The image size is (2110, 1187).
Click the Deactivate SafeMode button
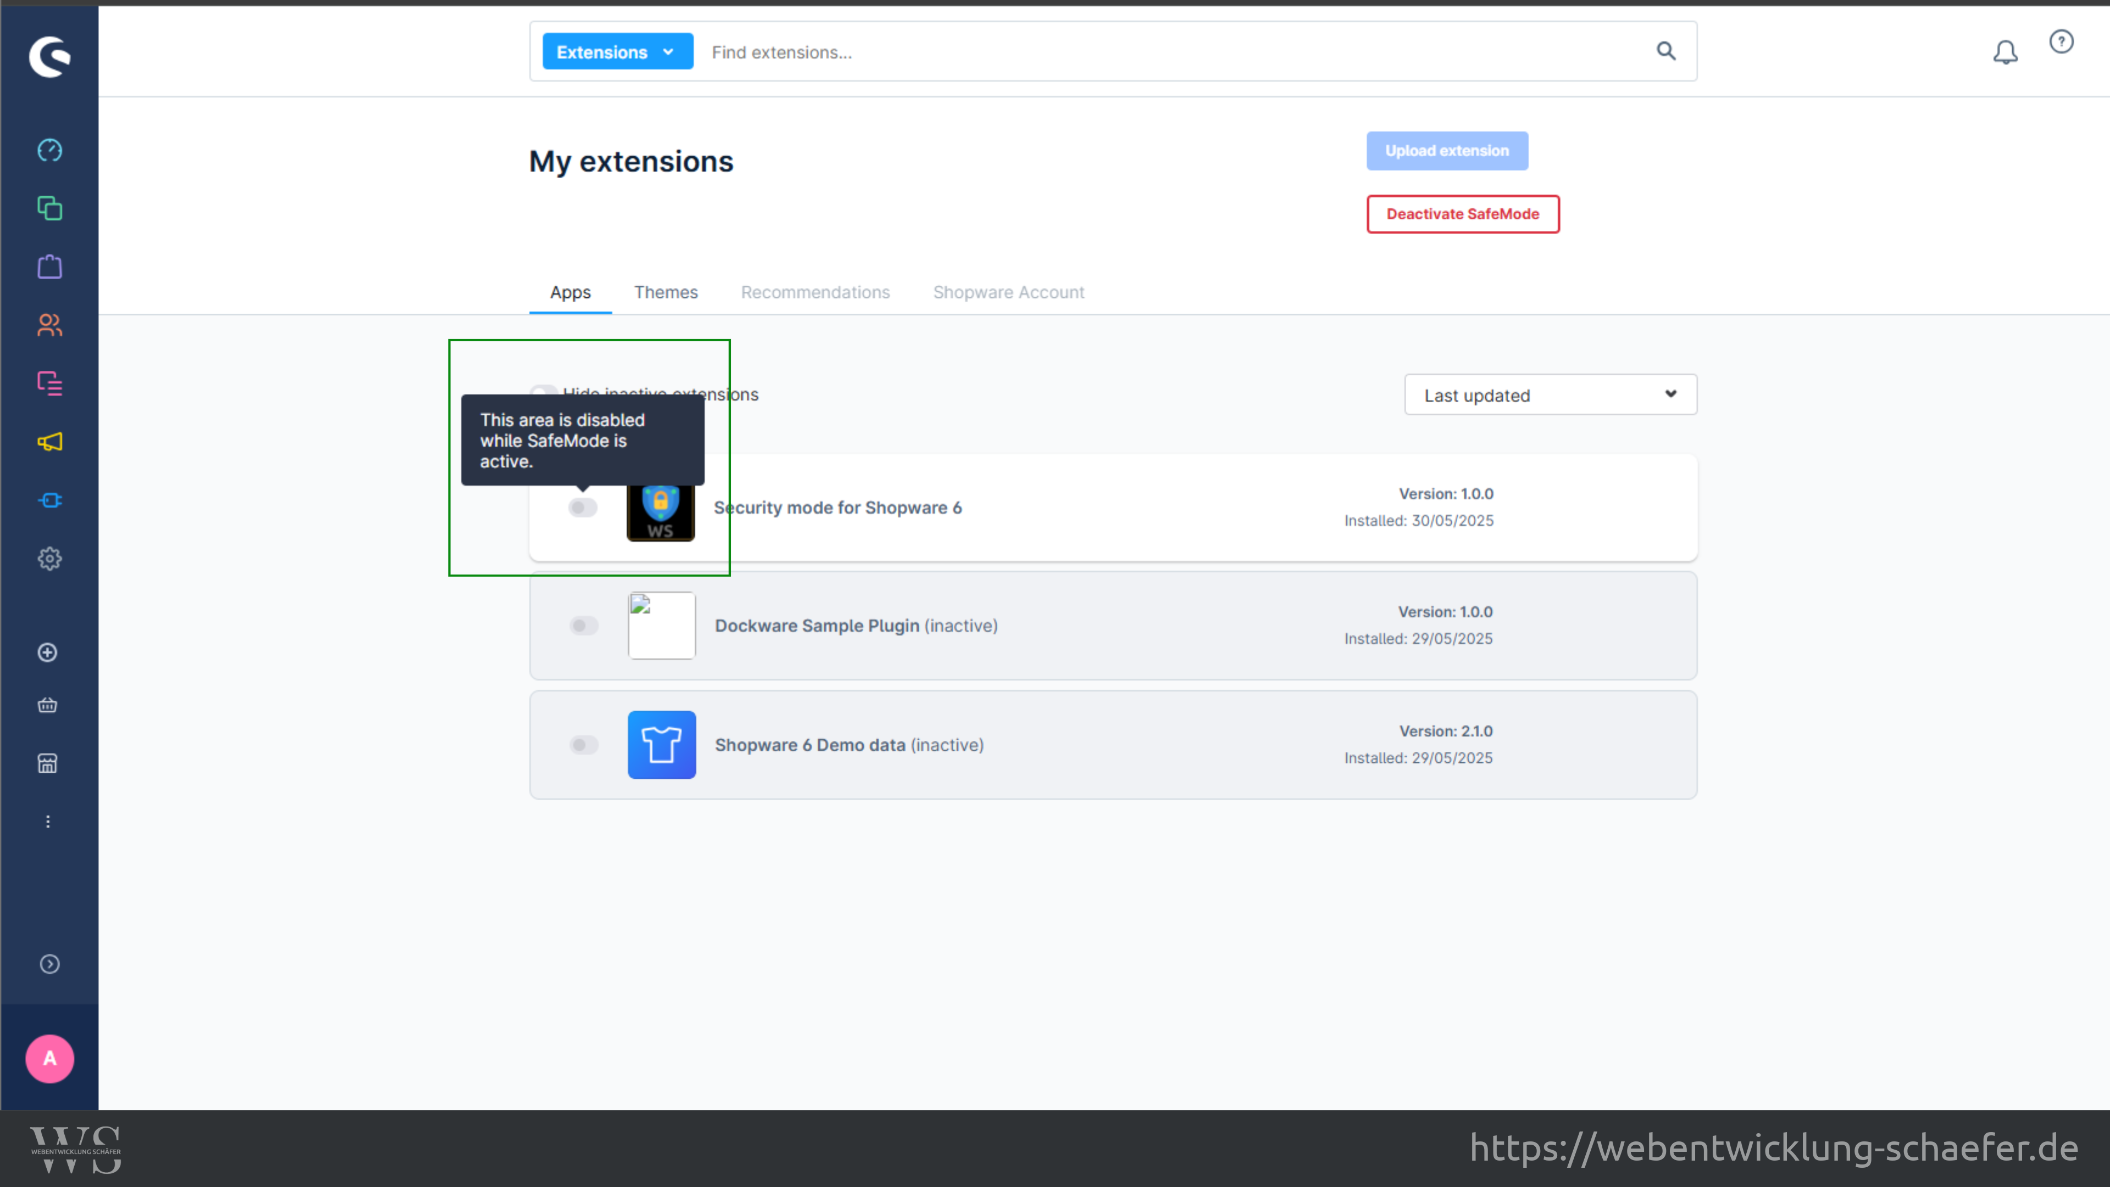[1463, 214]
